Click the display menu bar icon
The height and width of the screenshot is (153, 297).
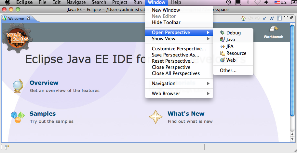[238, 3]
